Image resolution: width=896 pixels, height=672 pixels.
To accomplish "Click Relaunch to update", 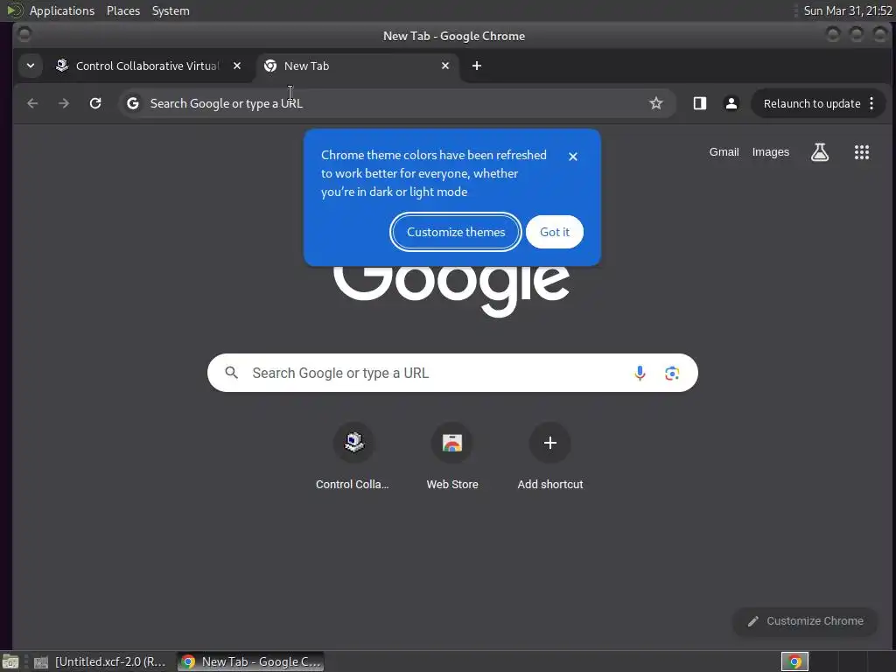I will pyautogui.click(x=811, y=103).
